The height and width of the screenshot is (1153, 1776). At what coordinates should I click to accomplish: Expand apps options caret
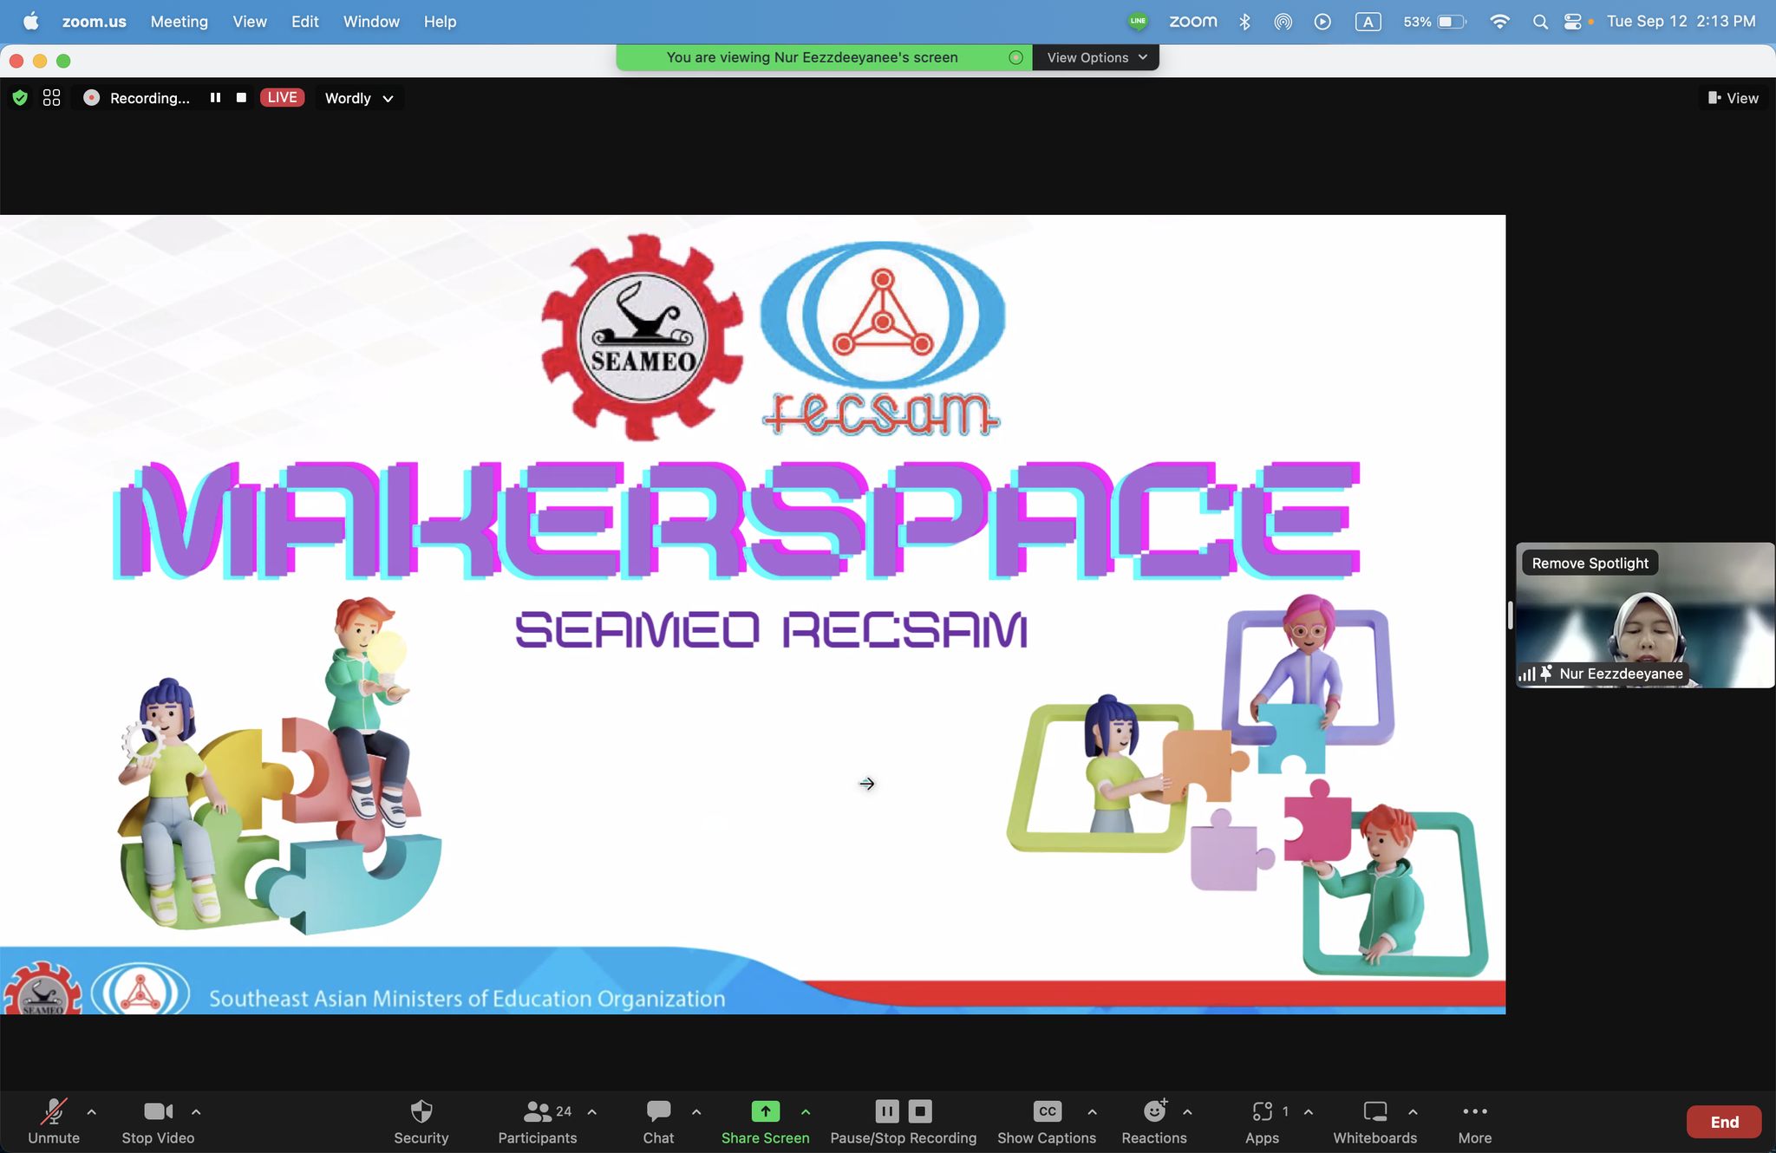pos(1309,1111)
